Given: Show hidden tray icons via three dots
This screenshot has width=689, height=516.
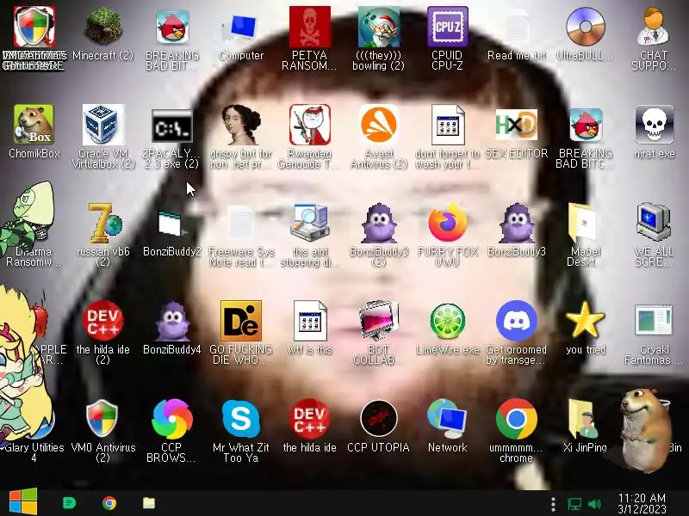Looking at the screenshot, I should tap(553, 504).
